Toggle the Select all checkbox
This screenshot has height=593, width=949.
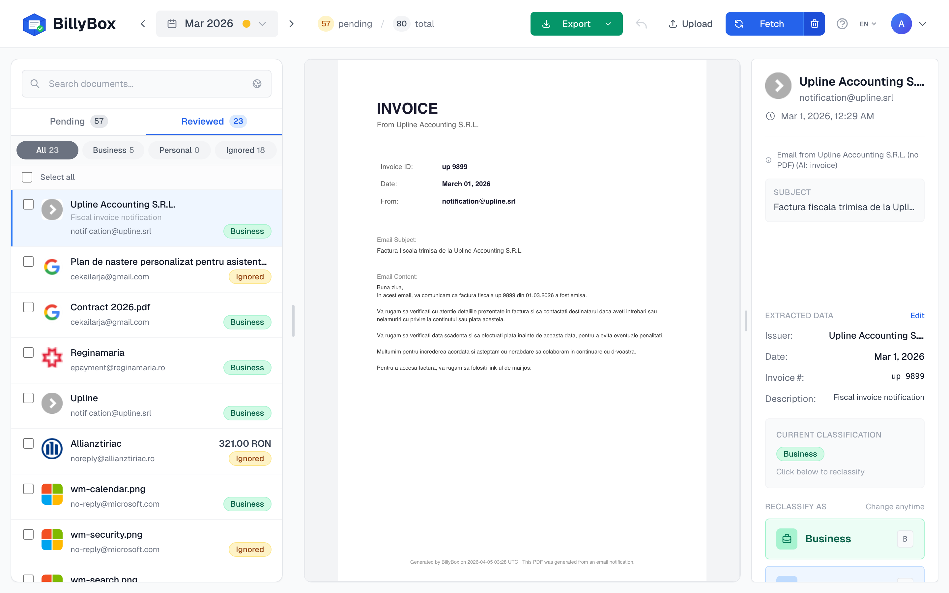click(x=27, y=177)
